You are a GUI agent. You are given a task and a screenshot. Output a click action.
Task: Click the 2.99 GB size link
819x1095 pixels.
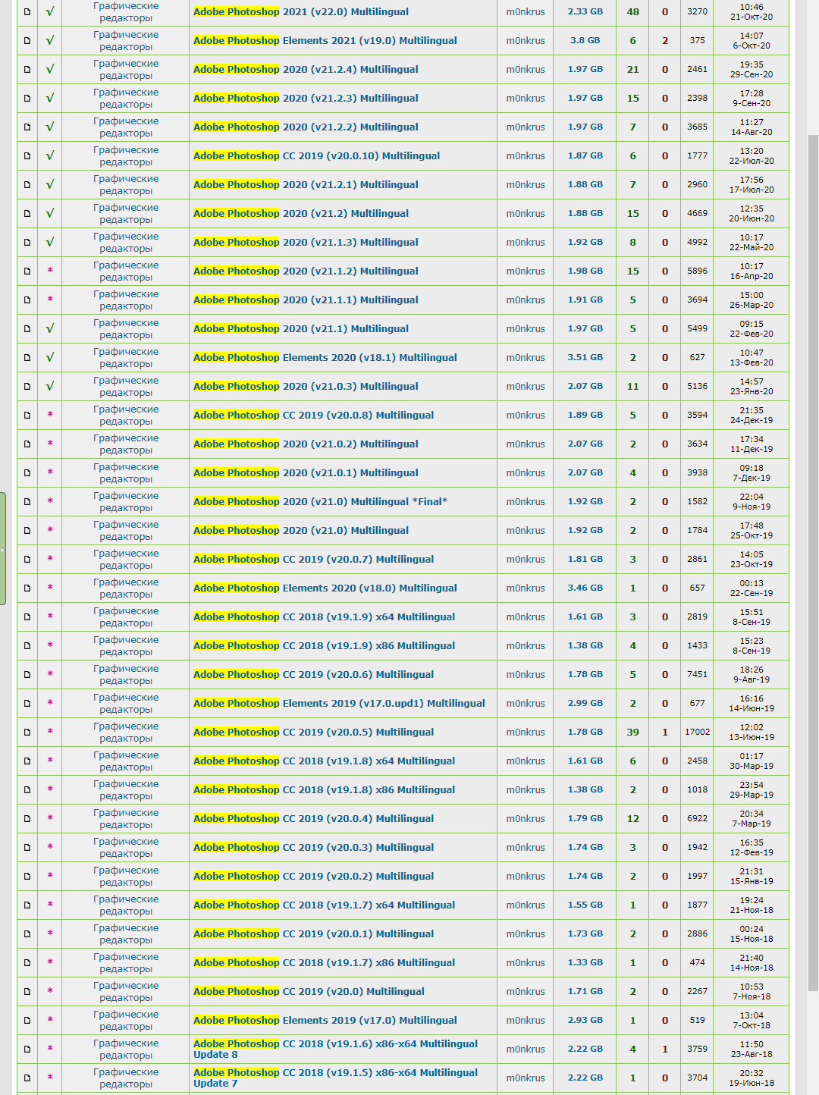[585, 704]
